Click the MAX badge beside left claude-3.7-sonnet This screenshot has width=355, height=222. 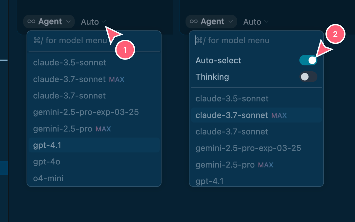[x=117, y=79]
